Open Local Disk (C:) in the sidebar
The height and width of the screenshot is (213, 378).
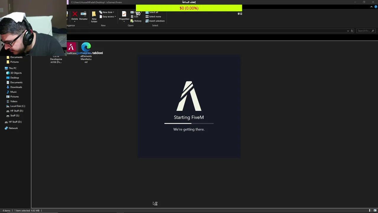(x=16, y=106)
